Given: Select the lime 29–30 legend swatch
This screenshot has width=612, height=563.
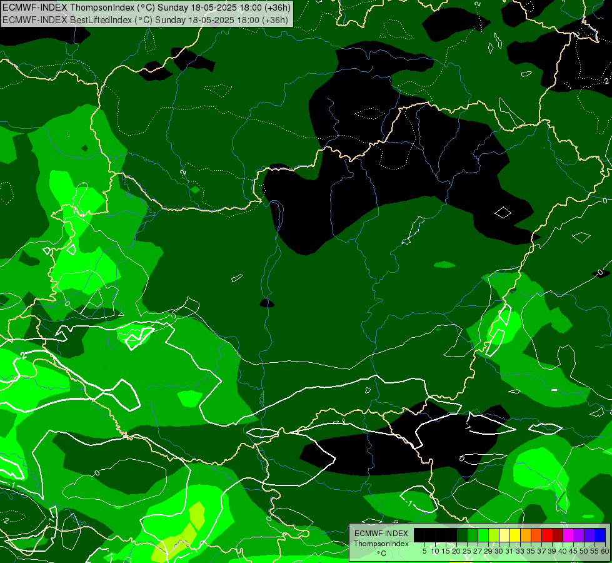Looking at the screenshot, I should [x=494, y=535].
